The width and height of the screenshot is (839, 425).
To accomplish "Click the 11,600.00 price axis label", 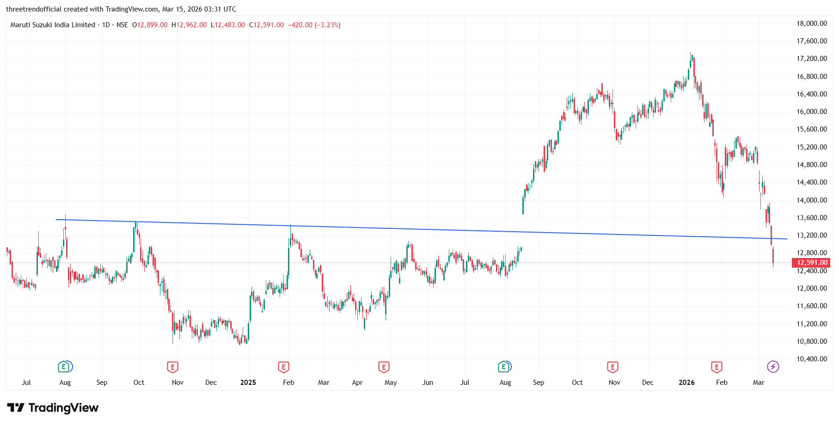I will pos(812,306).
